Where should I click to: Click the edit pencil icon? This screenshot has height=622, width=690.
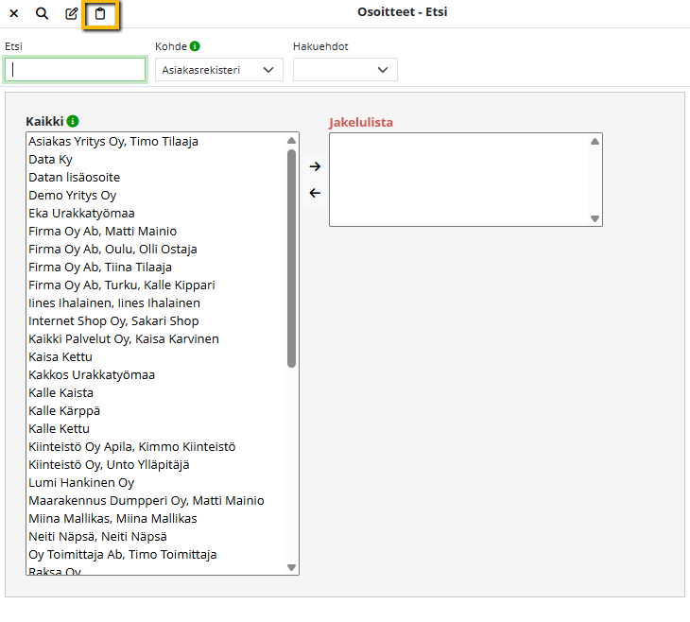point(72,14)
